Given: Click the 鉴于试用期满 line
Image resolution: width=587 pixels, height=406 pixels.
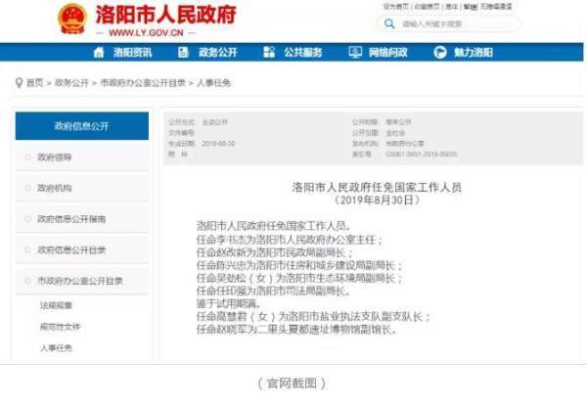Looking at the screenshot, I should coord(229,303).
